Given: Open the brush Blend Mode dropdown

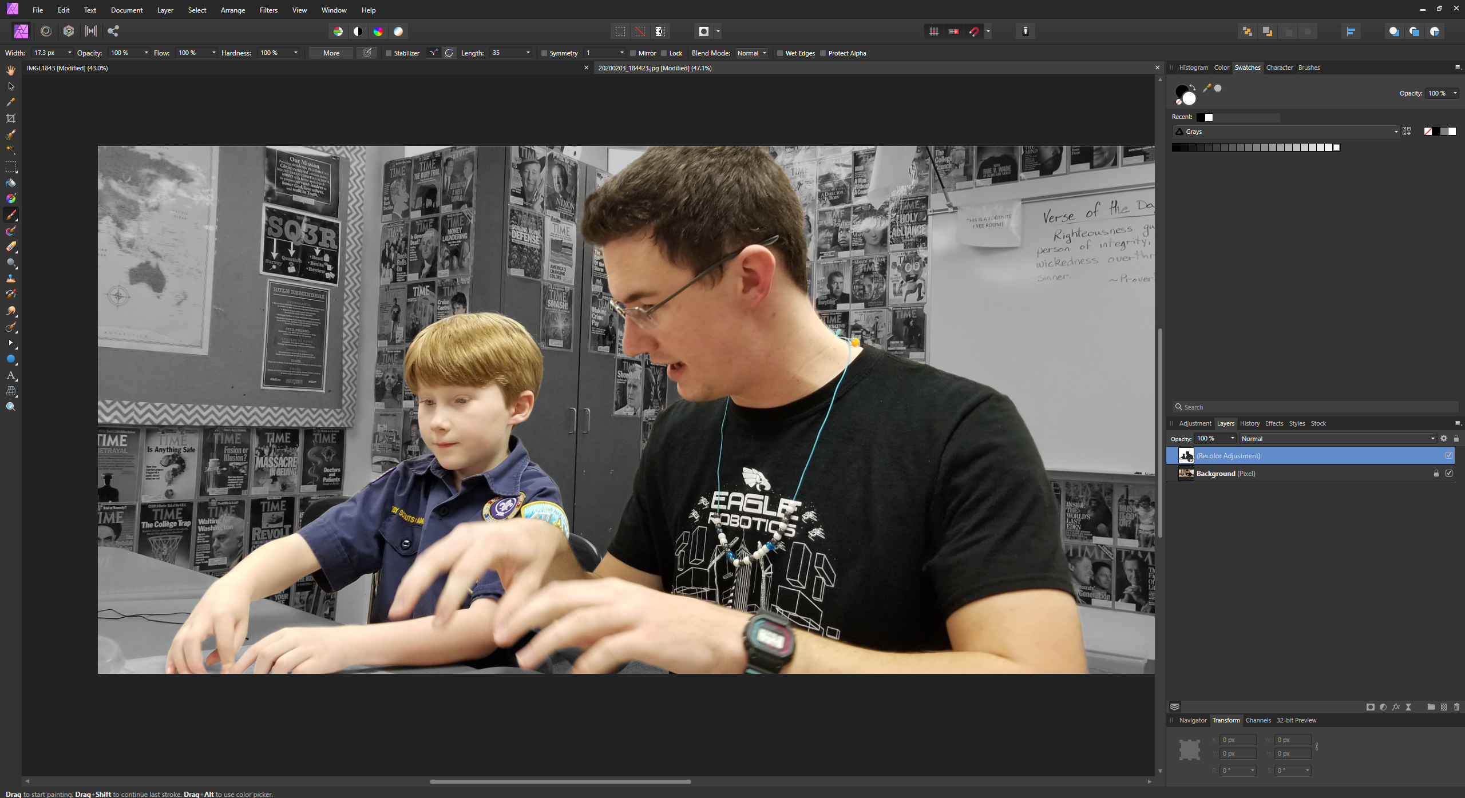Looking at the screenshot, I should click(x=752, y=53).
